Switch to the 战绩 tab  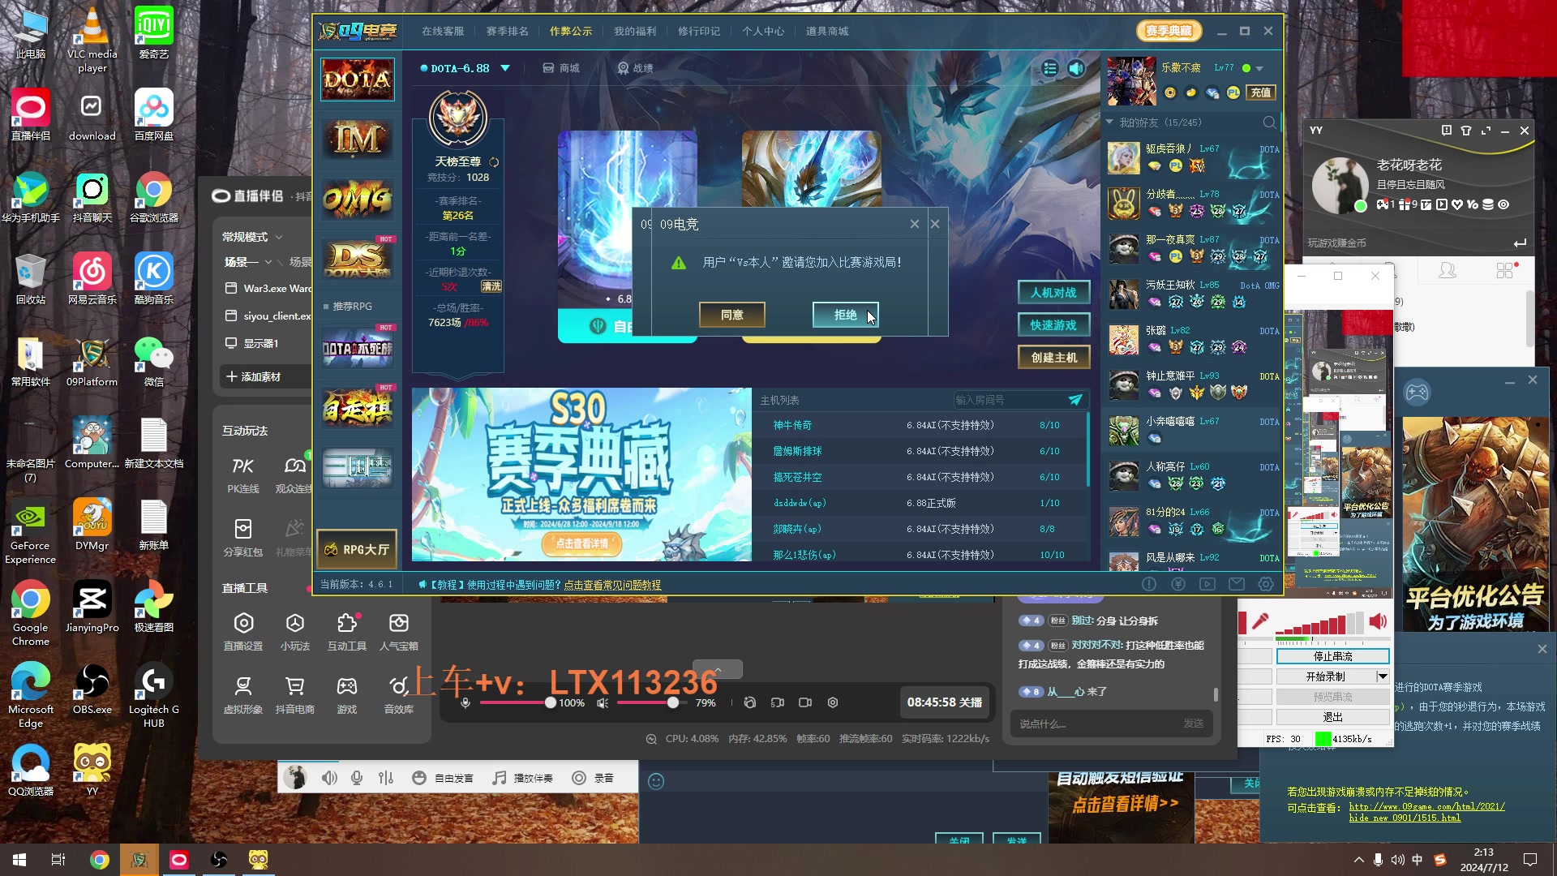click(x=635, y=68)
